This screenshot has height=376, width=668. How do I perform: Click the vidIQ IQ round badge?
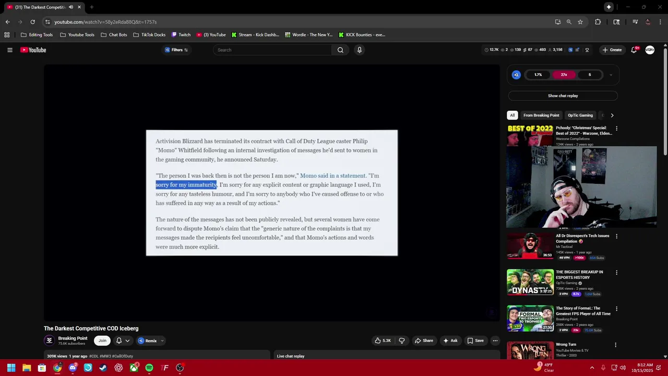pyautogui.click(x=516, y=75)
